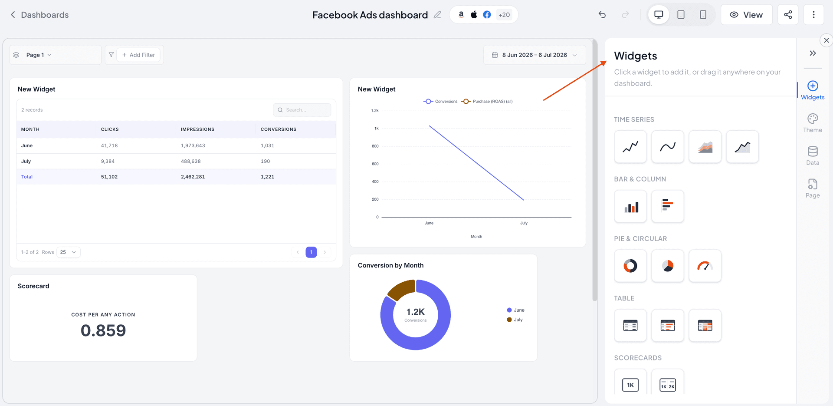Change rows per page from 25

(x=68, y=252)
